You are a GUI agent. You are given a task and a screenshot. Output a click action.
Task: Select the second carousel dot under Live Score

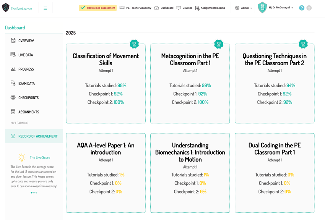[34, 192]
